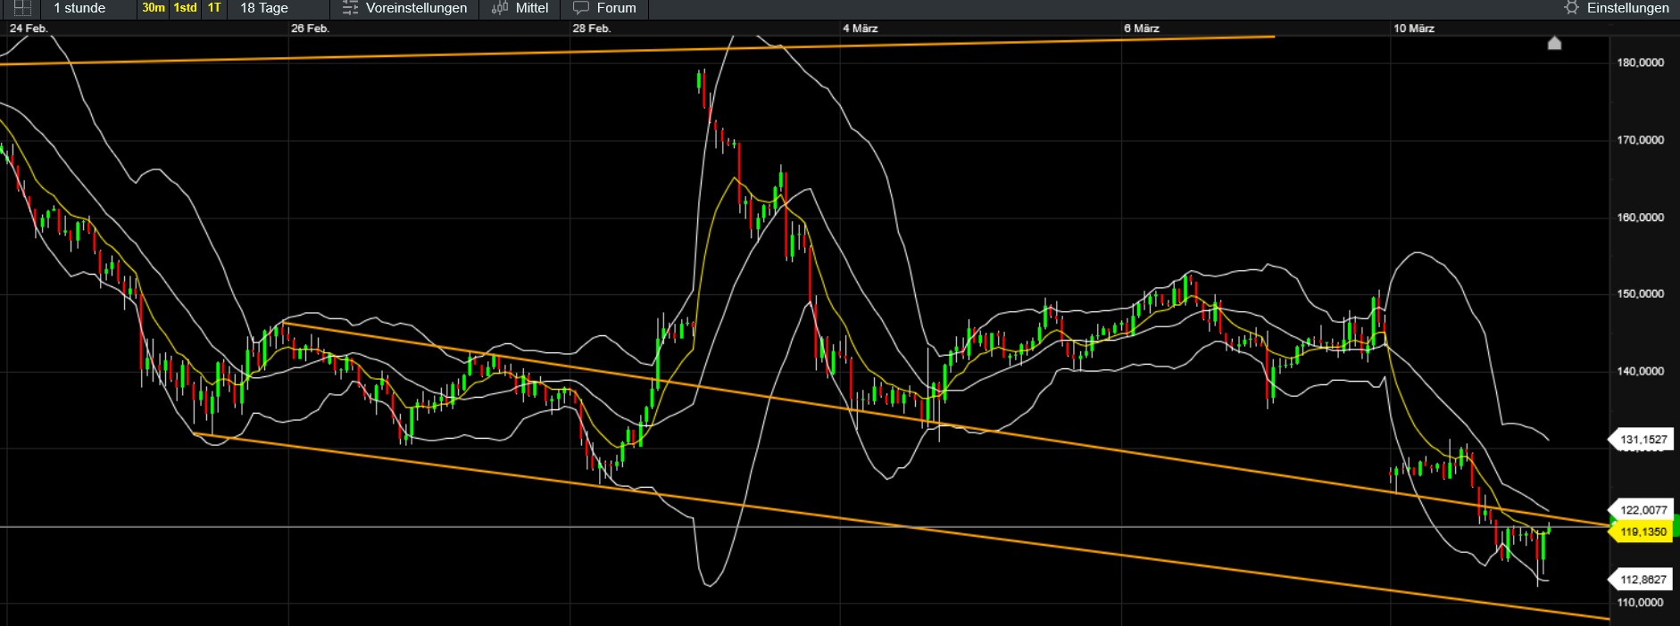This screenshot has height=626, width=1680.
Task: Switch to the 1T timeframe
Action: pos(214,8)
